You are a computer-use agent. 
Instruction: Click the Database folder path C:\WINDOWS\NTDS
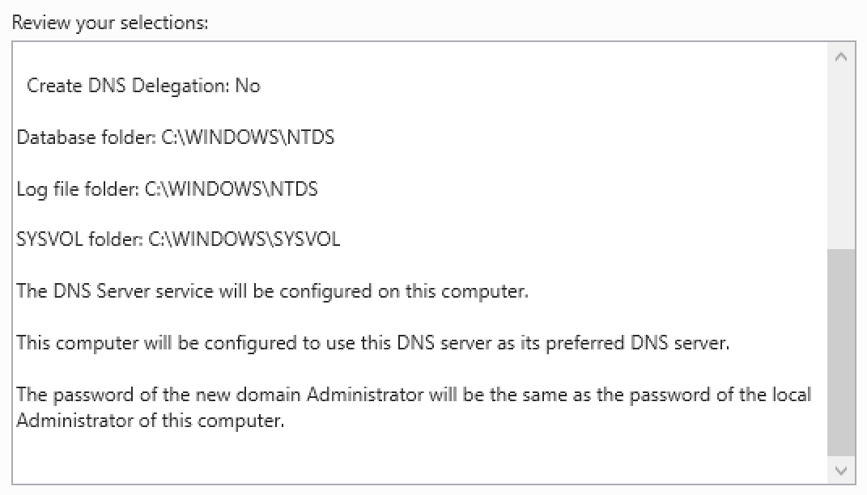238,137
